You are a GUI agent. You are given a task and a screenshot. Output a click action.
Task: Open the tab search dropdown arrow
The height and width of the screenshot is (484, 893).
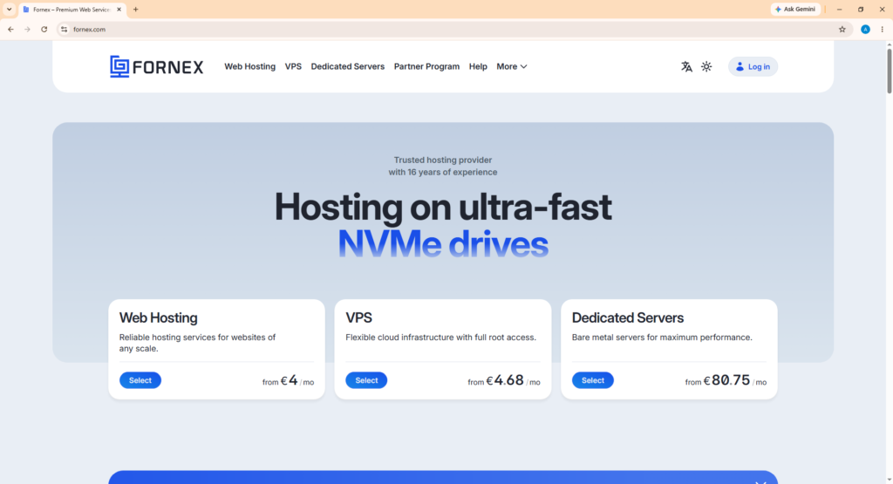[x=9, y=9]
